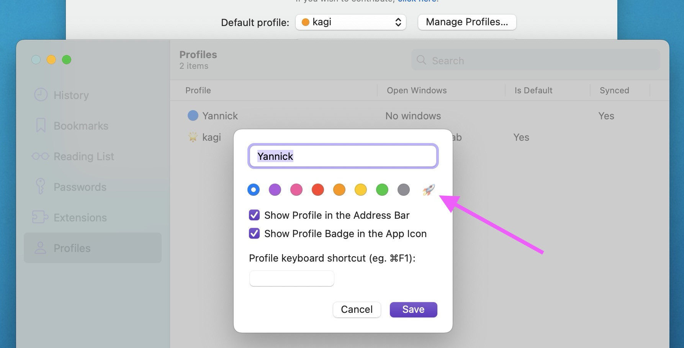Click the kagi profile star icon

click(x=193, y=137)
